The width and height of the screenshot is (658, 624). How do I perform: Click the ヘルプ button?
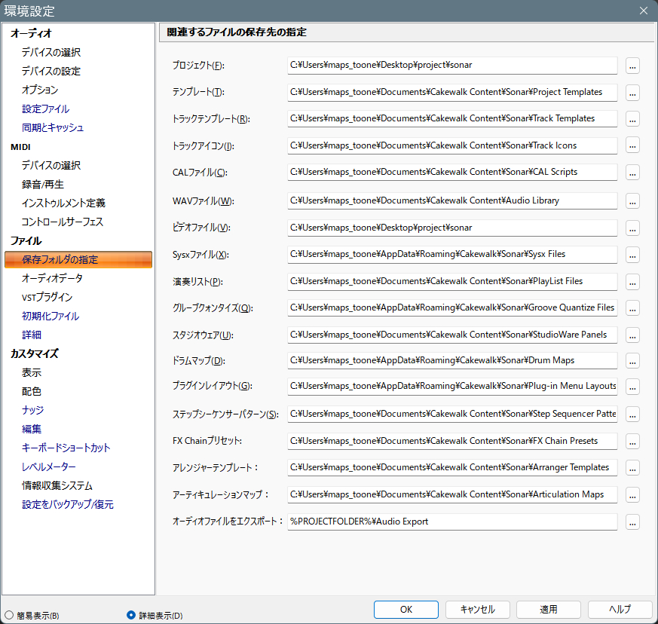(x=620, y=610)
